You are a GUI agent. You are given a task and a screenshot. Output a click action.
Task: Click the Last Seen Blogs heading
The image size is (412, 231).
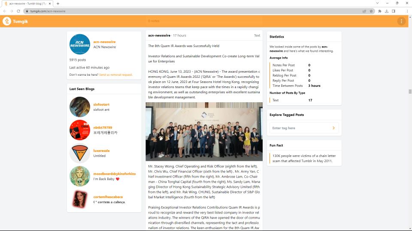82,89
